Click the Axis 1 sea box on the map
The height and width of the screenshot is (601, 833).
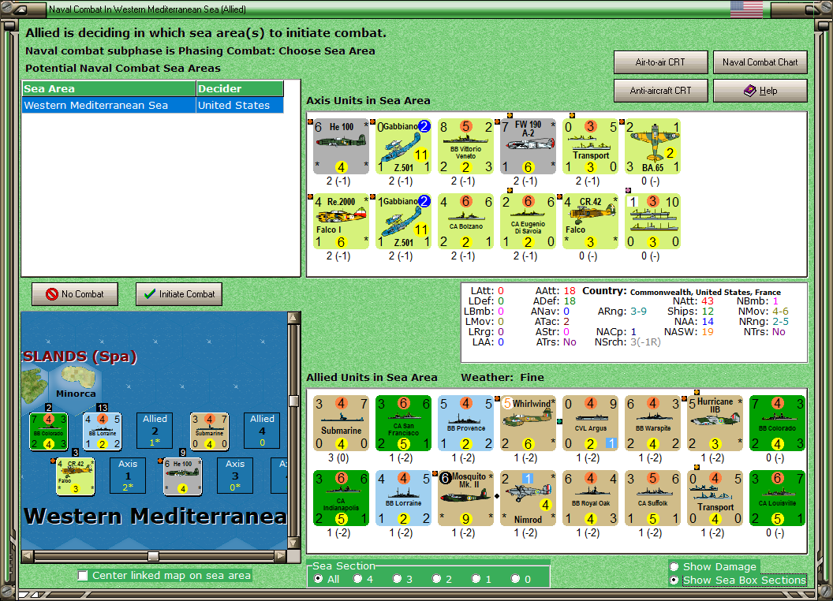coord(128,476)
